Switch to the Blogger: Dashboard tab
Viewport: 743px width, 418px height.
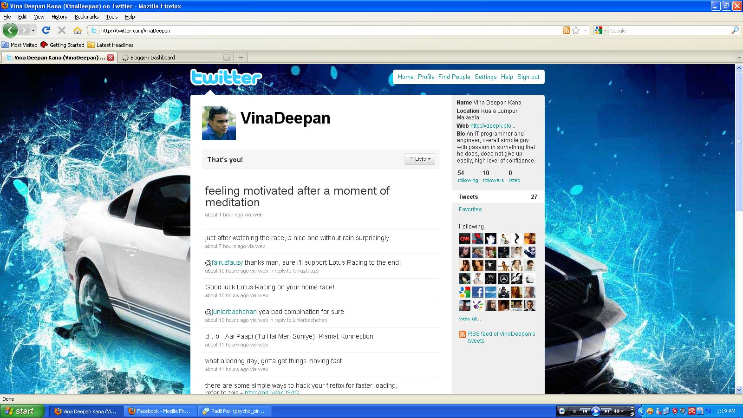(175, 58)
